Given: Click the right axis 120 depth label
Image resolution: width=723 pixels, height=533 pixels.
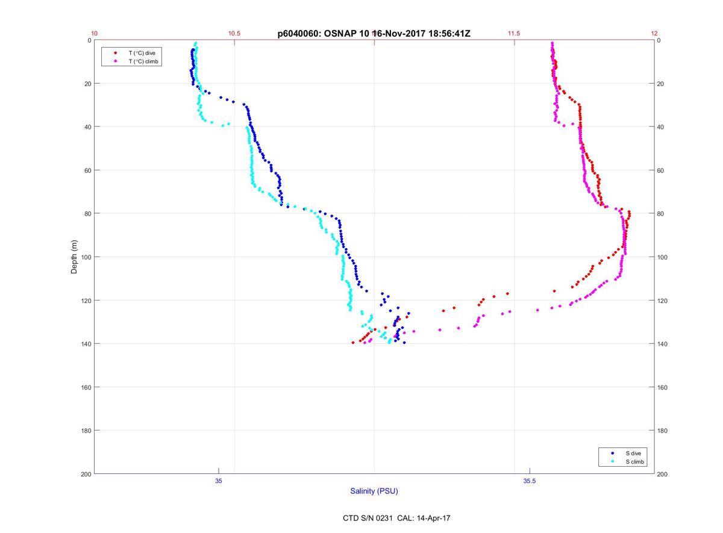Looking at the screenshot, I should [x=663, y=301].
